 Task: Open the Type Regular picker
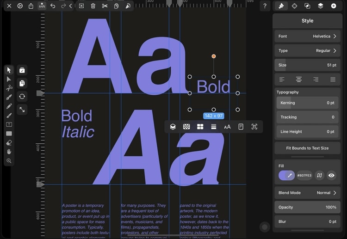coord(307,51)
